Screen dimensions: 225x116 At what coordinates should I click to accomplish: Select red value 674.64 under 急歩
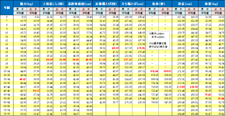[x=154, y=71]
